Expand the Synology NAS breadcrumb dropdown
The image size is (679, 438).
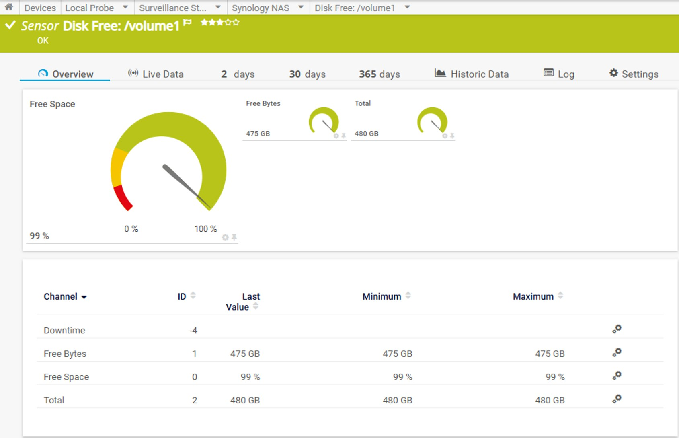click(301, 7)
